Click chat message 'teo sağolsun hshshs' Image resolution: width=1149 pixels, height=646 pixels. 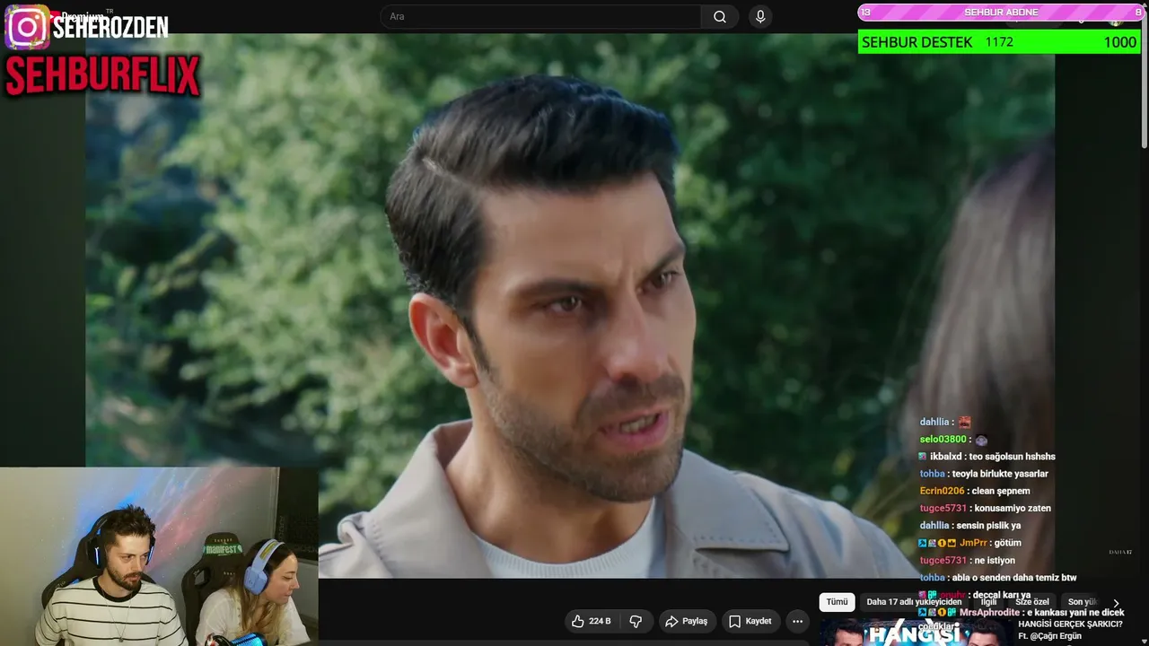(x=1013, y=457)
